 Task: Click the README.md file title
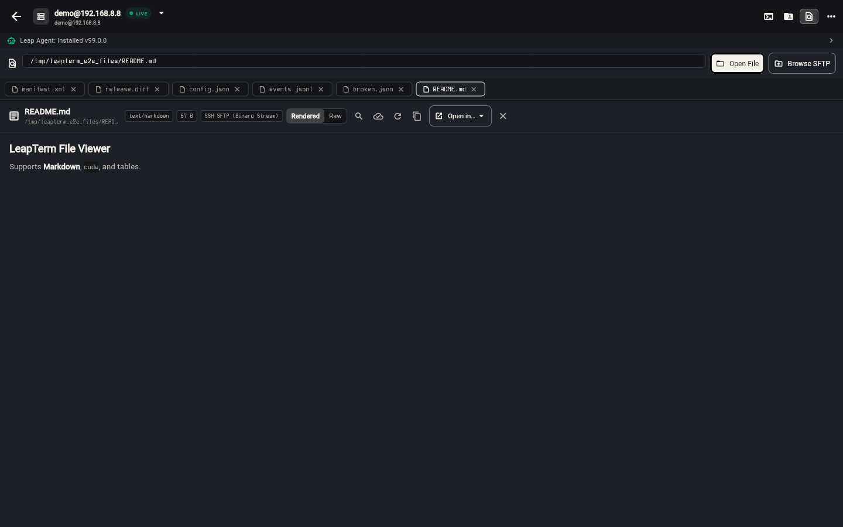click(x=47, y=111)
